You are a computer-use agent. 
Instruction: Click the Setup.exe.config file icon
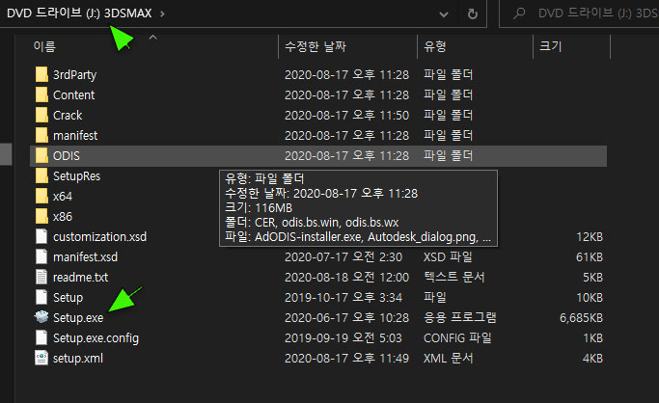[x=41, y=338]
